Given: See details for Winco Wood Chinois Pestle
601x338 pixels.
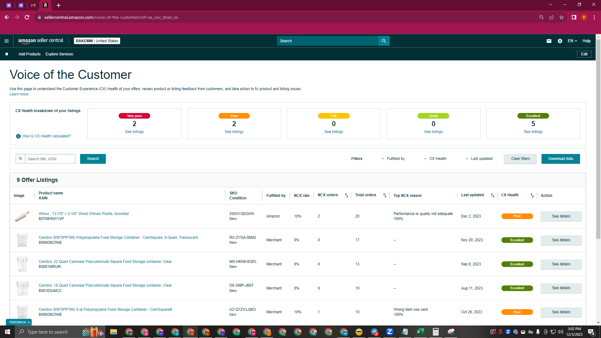Looking at the screenshot, I should point(561,216).
